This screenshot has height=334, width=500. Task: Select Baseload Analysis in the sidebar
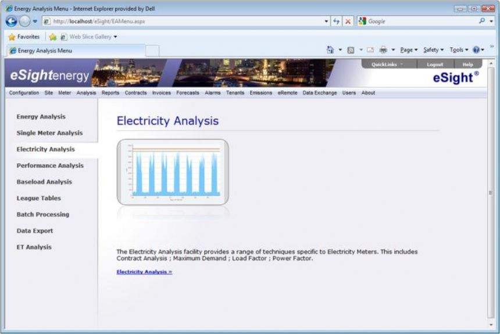point(44,182)
